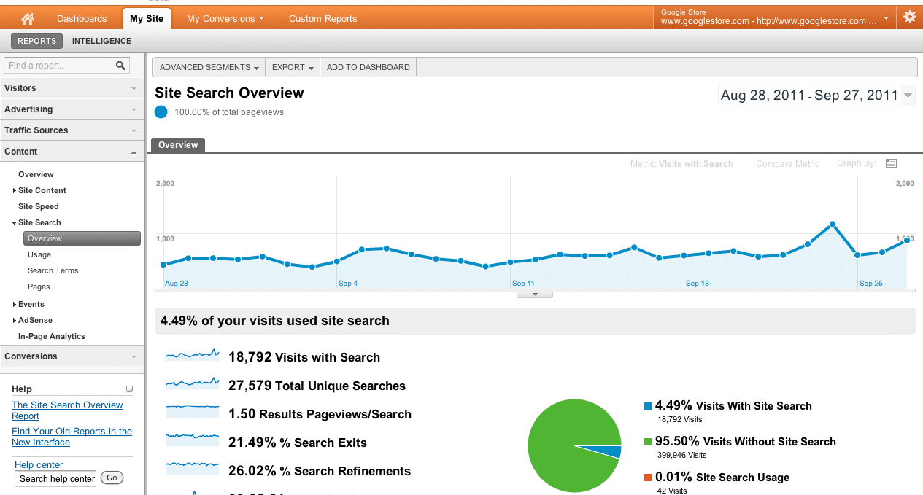Click the home icon in the orange bar
The image size is (923, 495).
click(x=27, y=17)
